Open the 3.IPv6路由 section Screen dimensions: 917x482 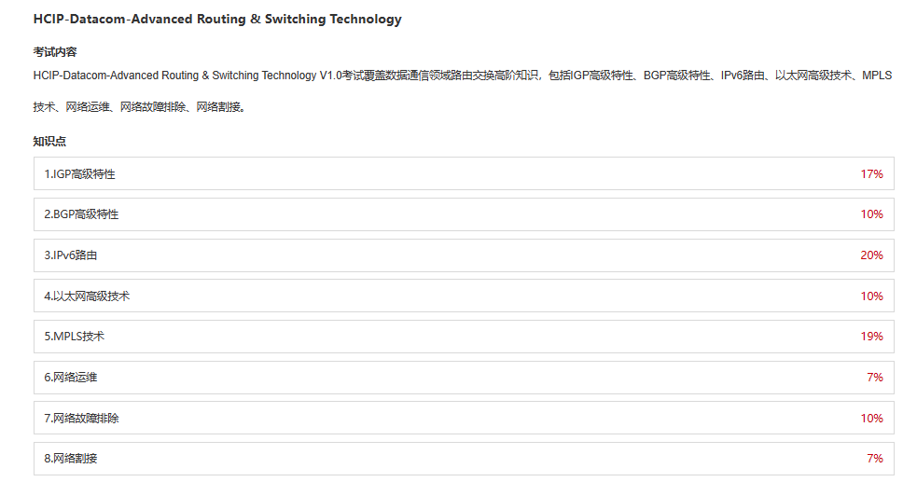click(x=464, y=255)
